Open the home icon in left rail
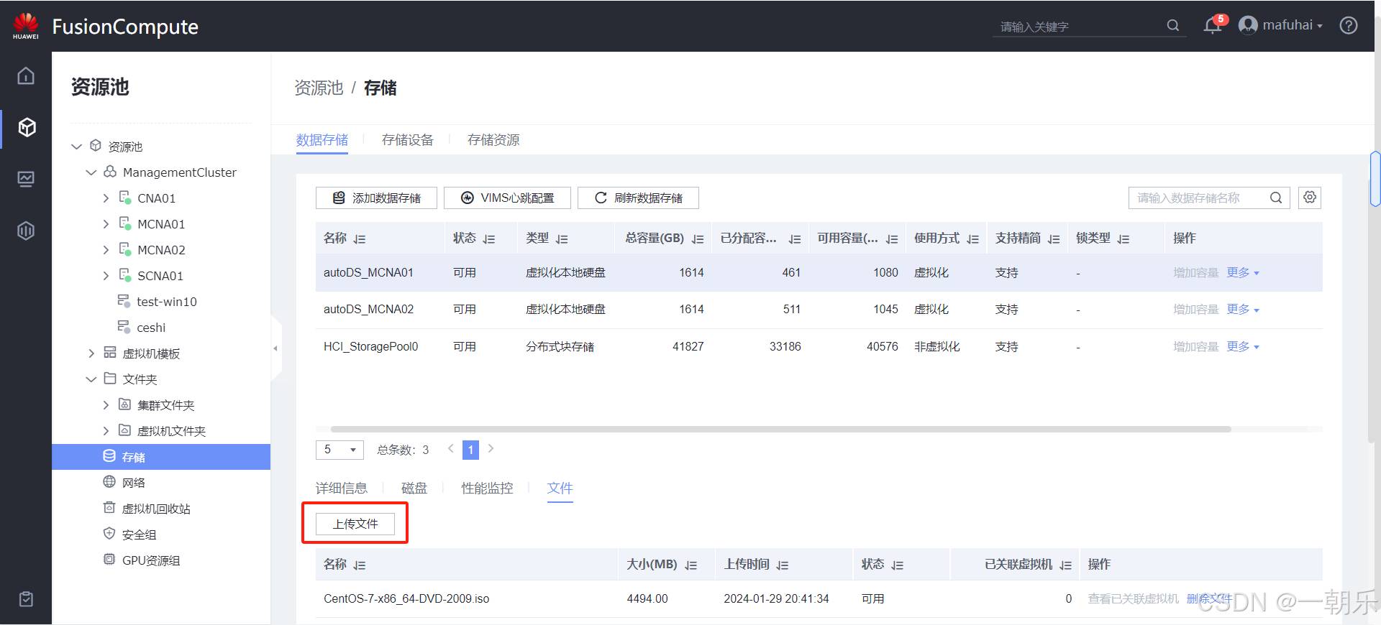 tap(26, 75)
